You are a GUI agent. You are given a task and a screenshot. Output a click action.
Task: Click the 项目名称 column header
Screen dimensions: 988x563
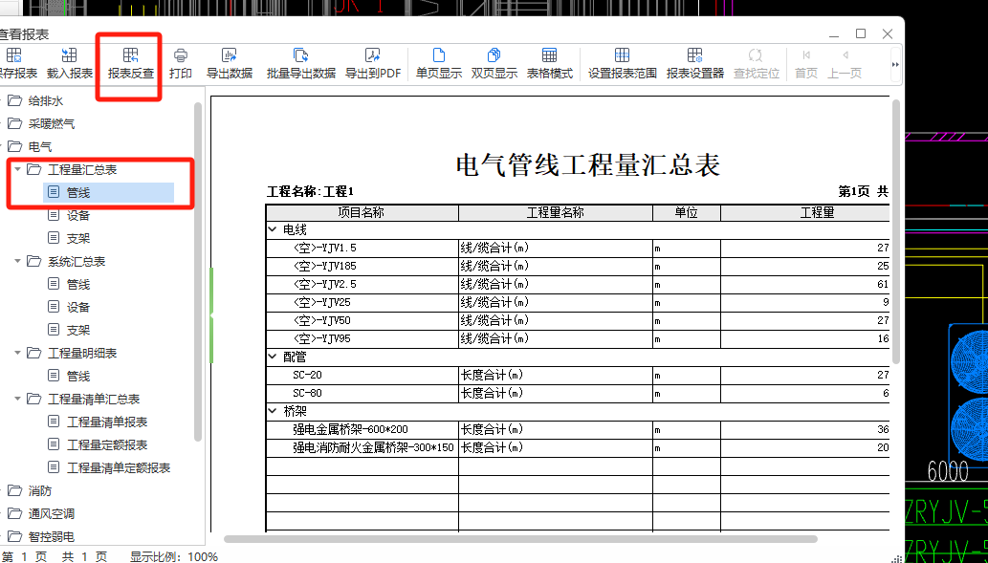tap(362, 213)
